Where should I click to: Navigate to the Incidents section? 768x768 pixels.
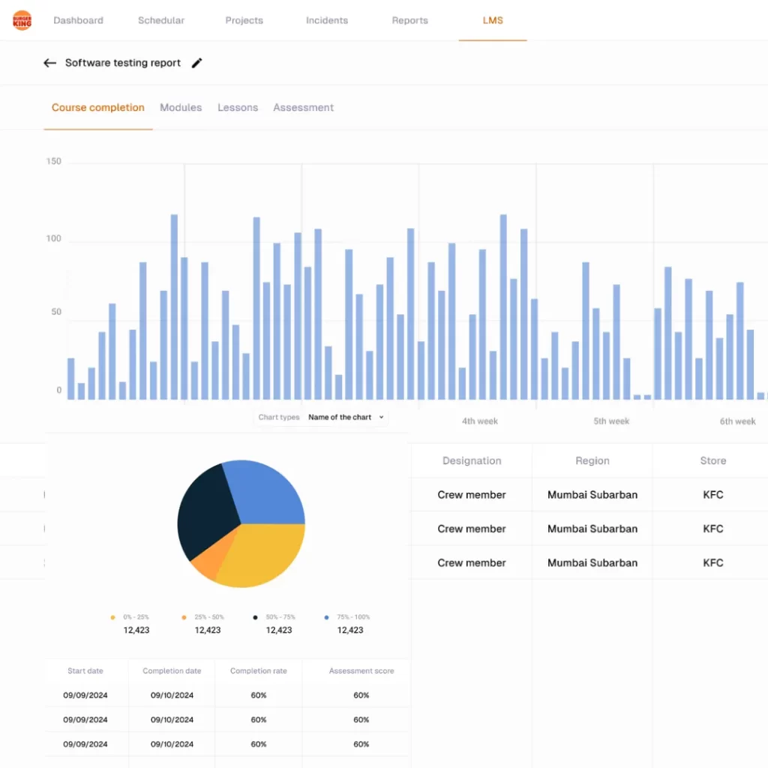coord(326,20)
